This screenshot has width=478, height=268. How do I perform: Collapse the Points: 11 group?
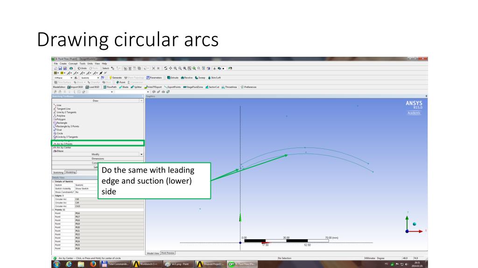[x=53, y=210]
